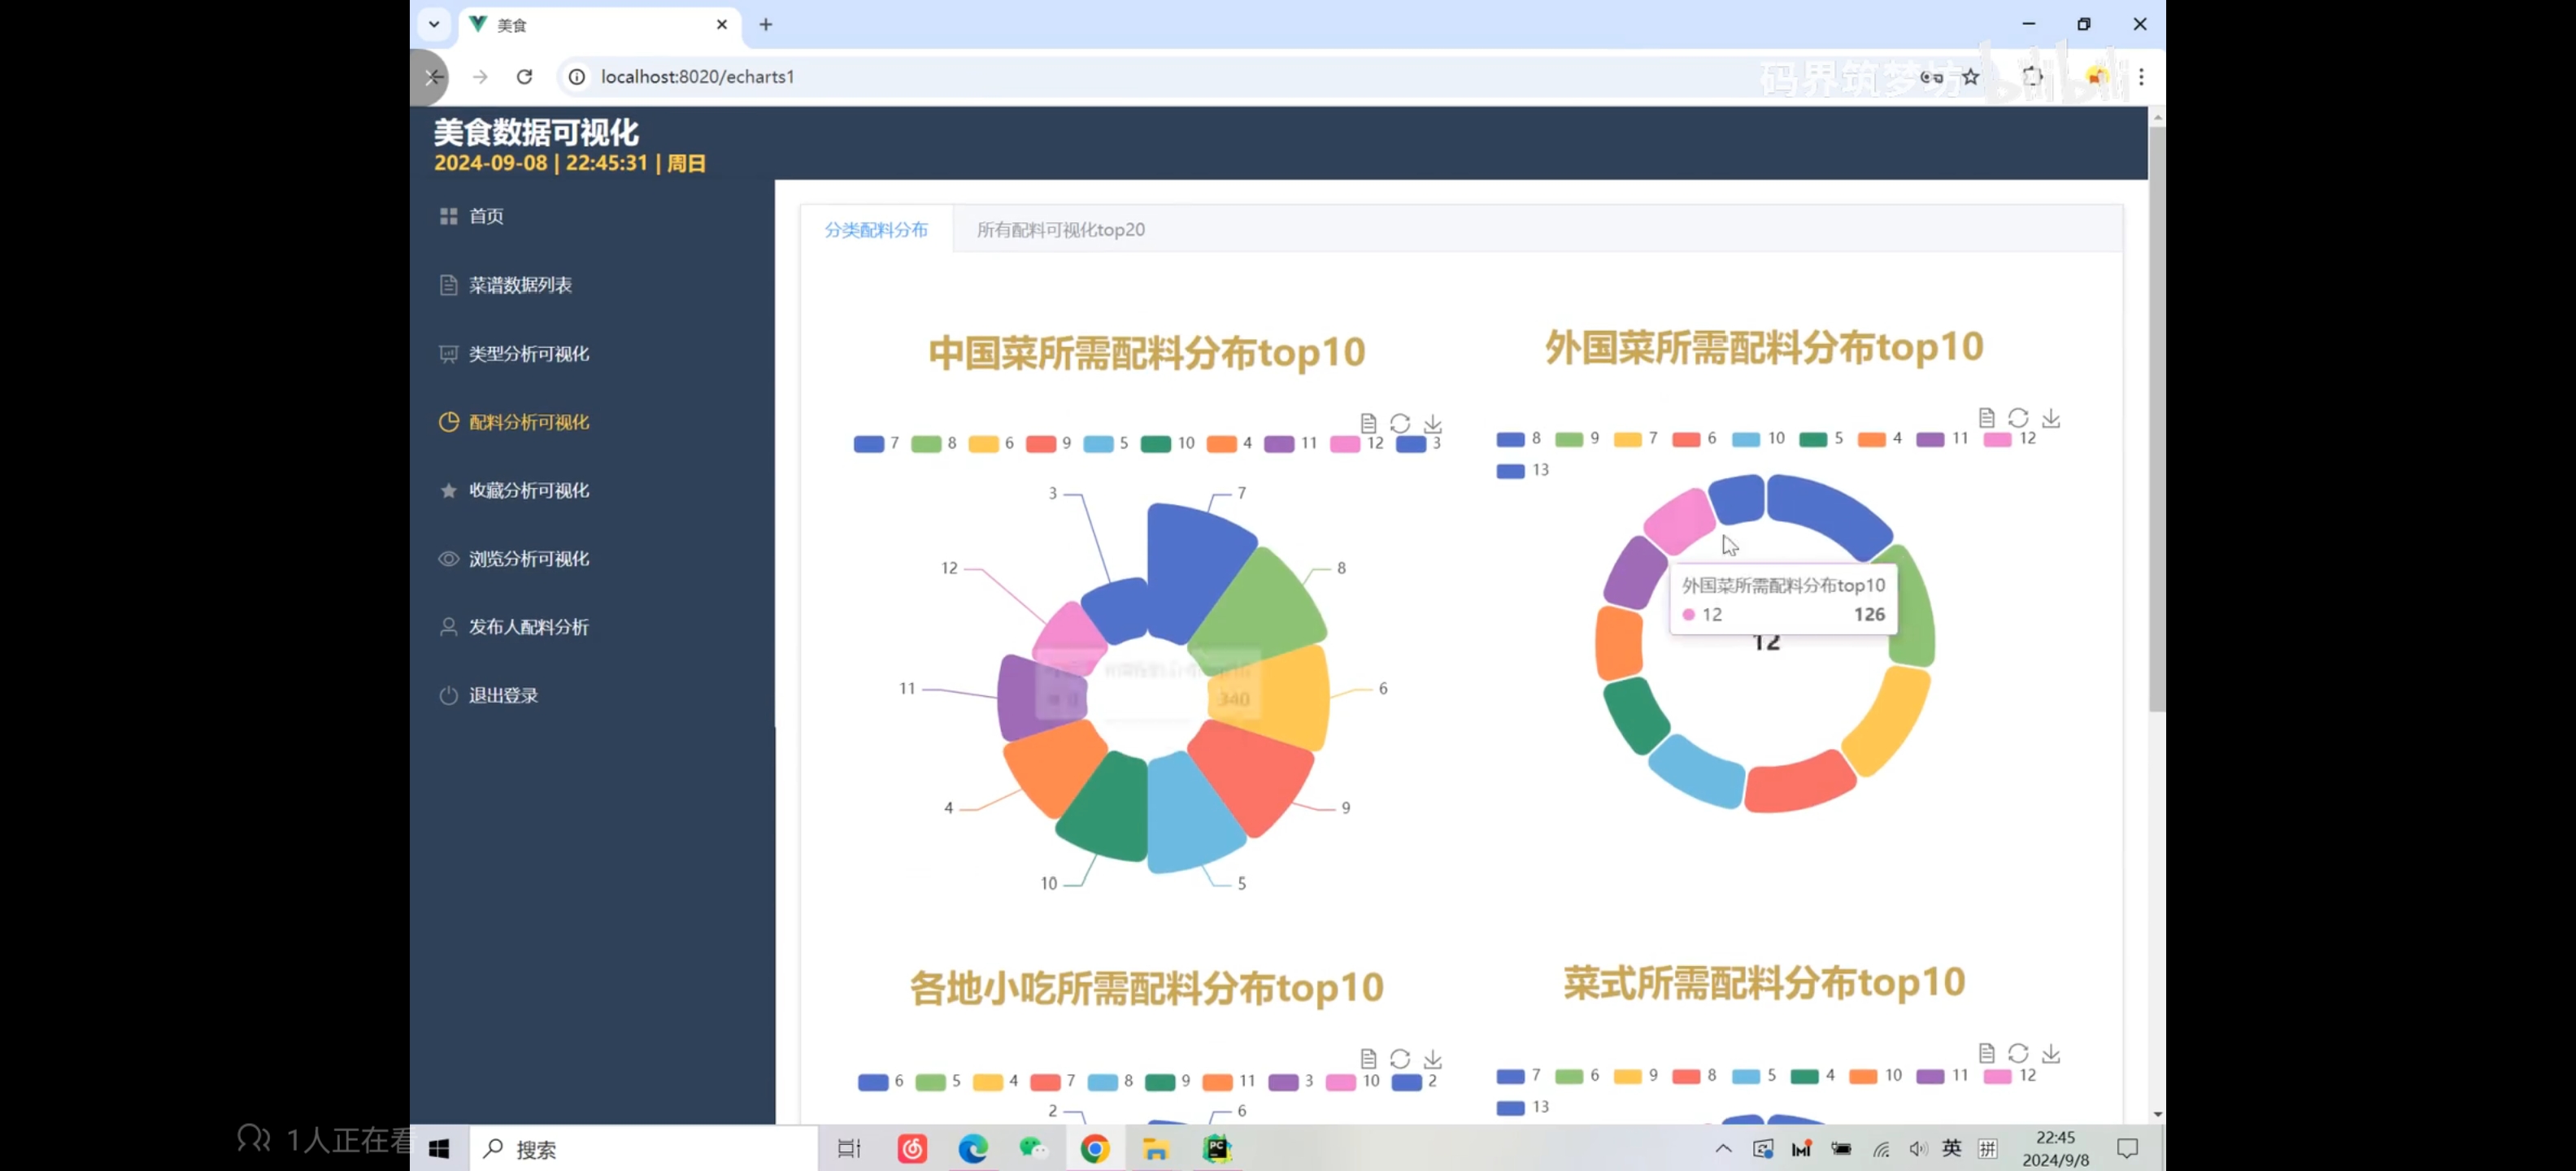The height and width of the screenshot is (1171, 2576).
Task: Open the Windows Start menu
Action: 439,1148
